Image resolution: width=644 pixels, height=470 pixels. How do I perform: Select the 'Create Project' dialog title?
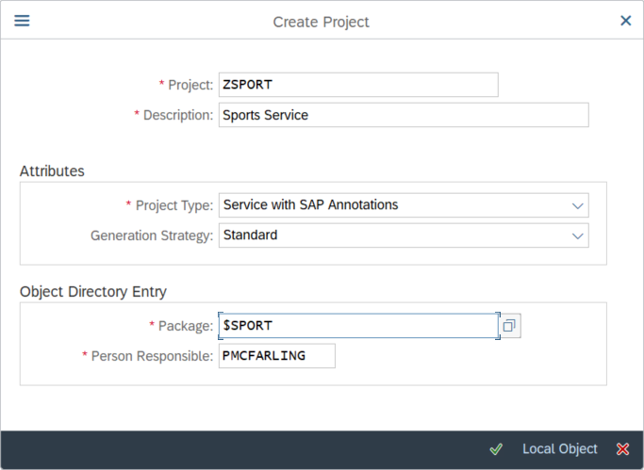click(322, 22)
